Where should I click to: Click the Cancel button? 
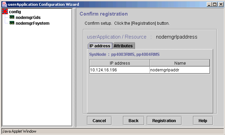pyautogui.click(x=99, y=120)
